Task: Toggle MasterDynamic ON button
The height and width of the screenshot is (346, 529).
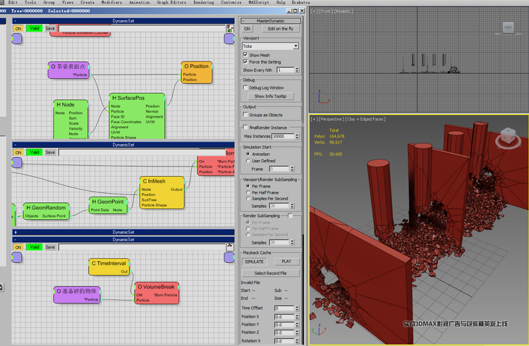Action: [248, 29]
